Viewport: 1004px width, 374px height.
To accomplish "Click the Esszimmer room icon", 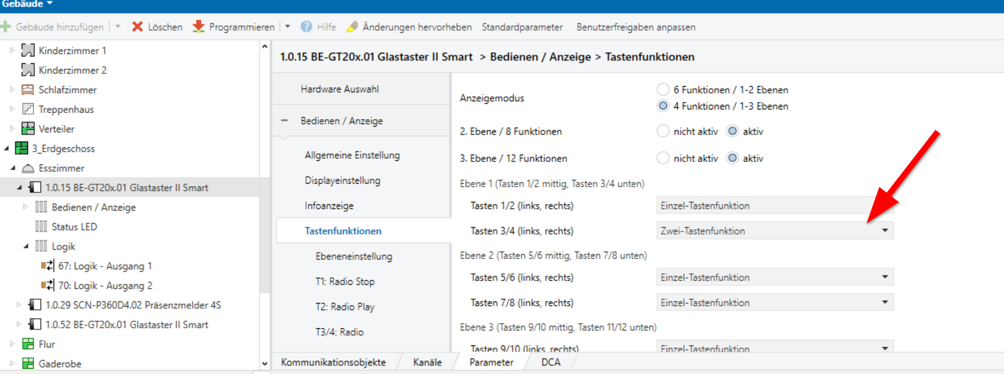I will pos(28,168).
